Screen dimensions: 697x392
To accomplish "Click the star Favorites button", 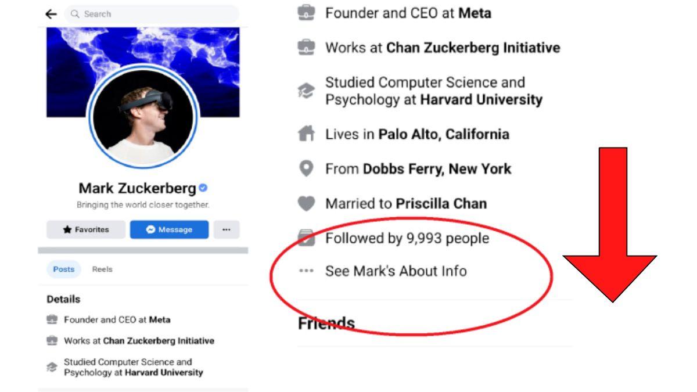I will (x=86, y=229).
